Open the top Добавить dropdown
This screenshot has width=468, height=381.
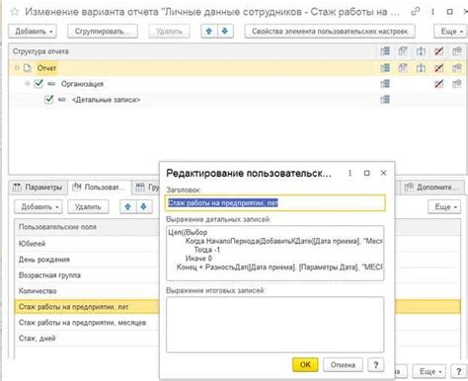point(33,32)
